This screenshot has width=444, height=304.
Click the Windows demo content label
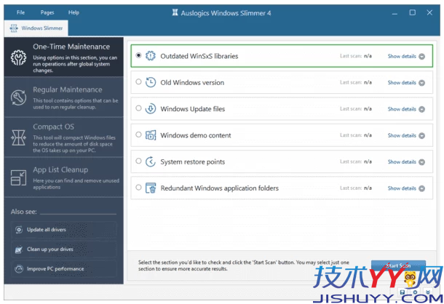[196, 135]
